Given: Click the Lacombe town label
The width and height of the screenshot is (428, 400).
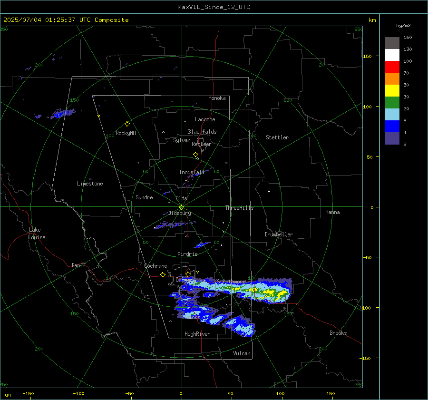Looking at the screenshot, I should coord(205,119).
